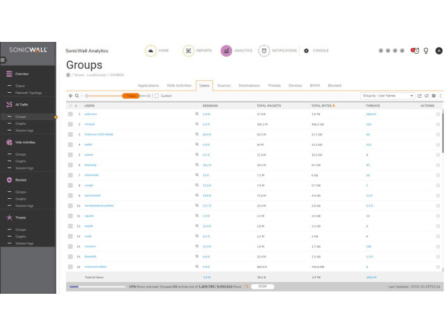Click the magnifier icon in row 1
Screen dimensions: 446x335
pos(197,114)
